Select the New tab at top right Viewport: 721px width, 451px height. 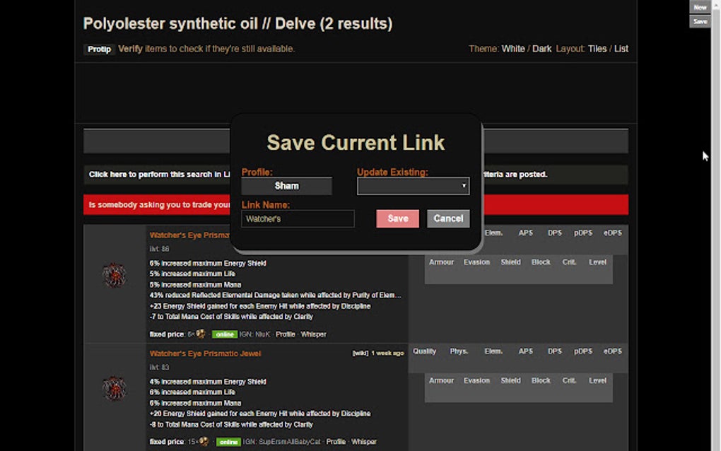tap(700, 6)
